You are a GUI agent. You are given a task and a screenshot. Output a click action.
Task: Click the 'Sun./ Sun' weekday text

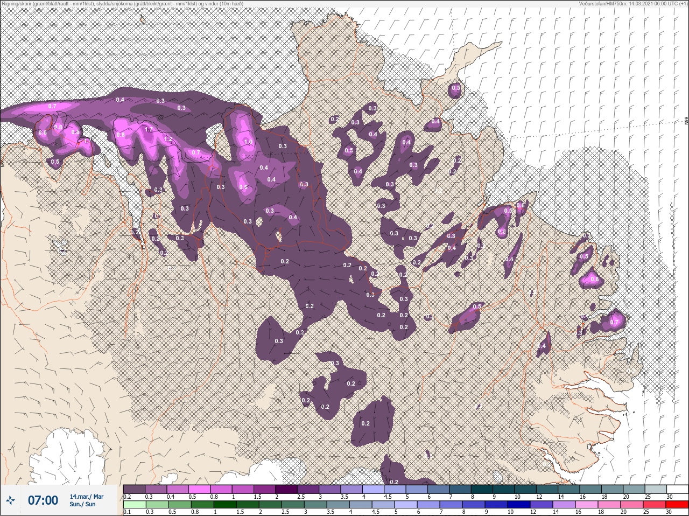82,504
